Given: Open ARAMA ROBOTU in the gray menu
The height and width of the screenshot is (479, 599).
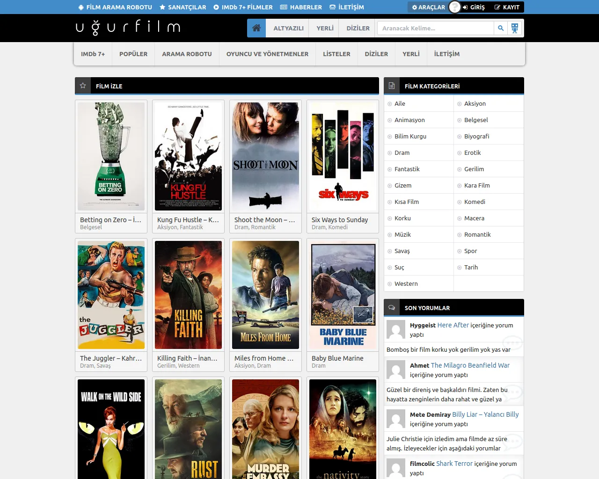Looking at the screenshot, I should tap(187, 54).
